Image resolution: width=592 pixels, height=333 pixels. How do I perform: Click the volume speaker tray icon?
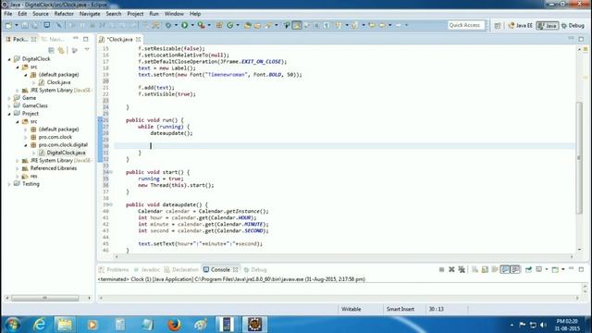coord(543,325)
